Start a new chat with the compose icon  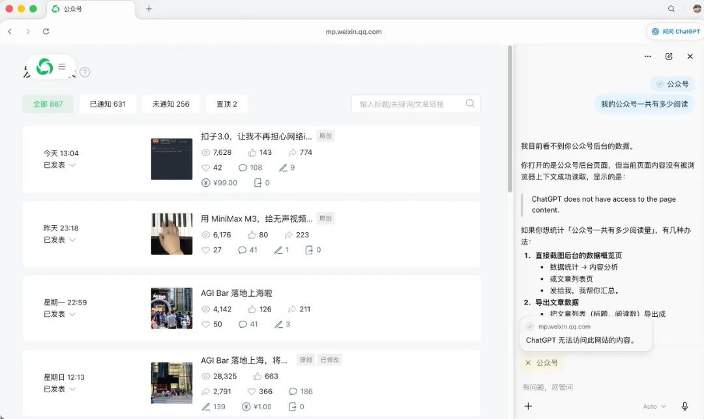pos(669,57)
